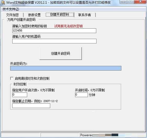Close the Word文档超级保镖 window

[x=140, y=2]
